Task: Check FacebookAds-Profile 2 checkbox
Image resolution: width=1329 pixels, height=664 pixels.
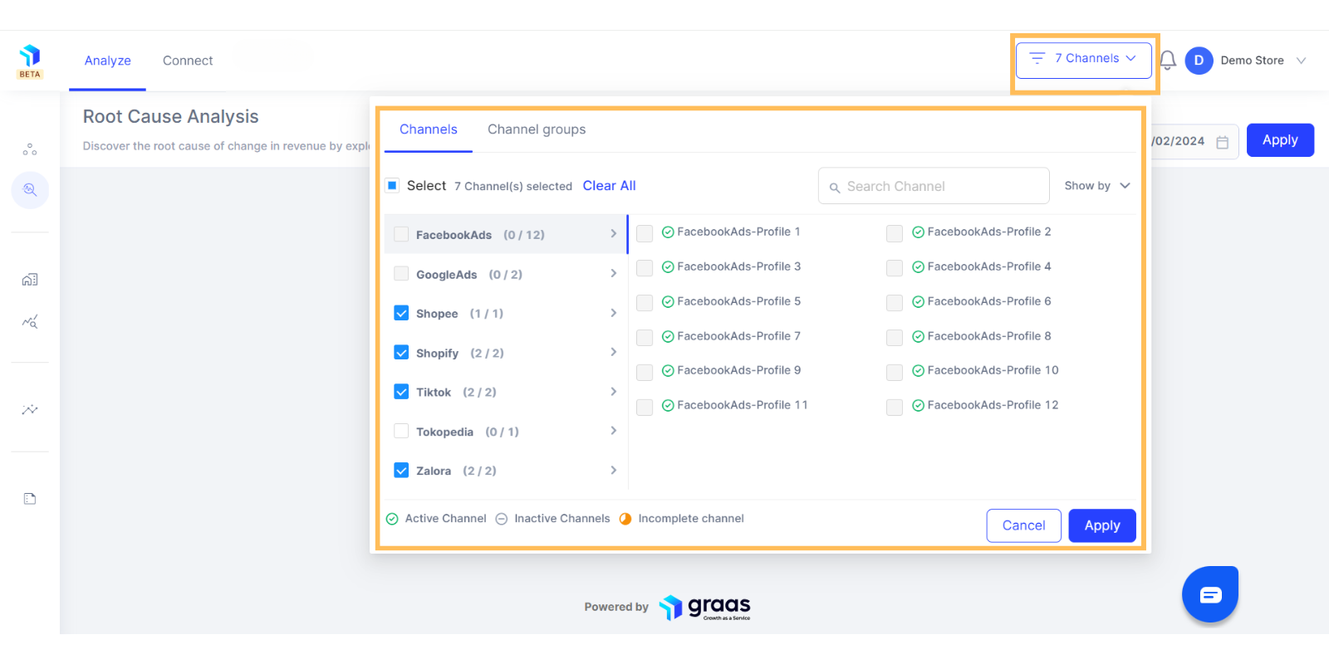Action: coord(895,233)
